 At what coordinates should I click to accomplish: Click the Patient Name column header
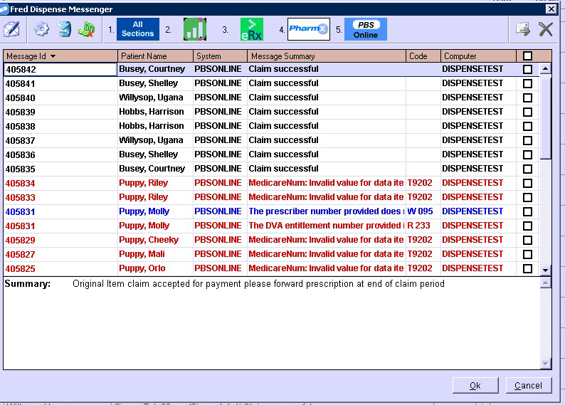click(x=155, y=56)
